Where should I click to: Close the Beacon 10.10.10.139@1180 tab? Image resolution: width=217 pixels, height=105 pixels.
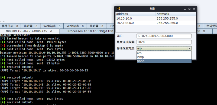coord(51,31)
